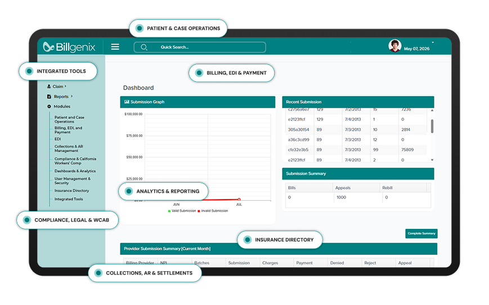
Task: Click the Submission Graph panel header
Action: point(198,102)
